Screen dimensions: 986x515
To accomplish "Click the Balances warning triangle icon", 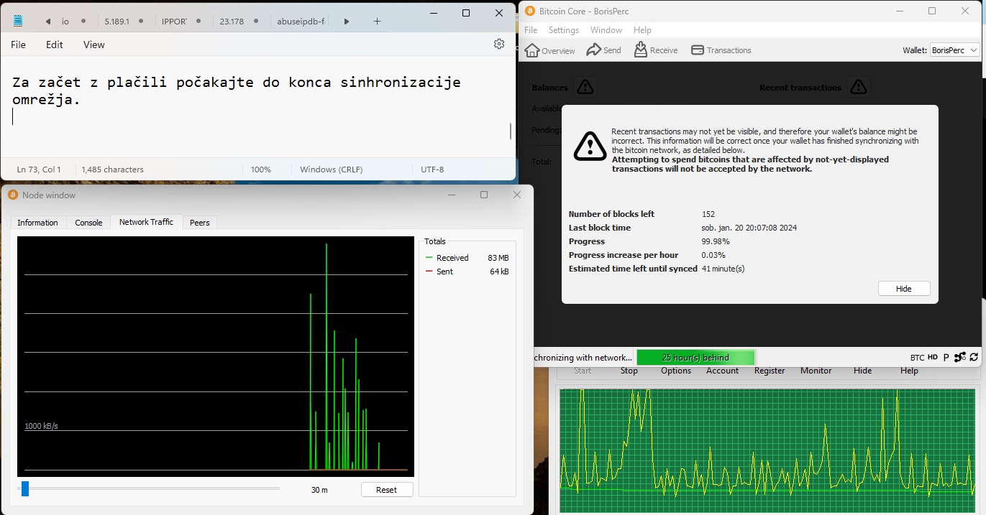I will (585, 88).
